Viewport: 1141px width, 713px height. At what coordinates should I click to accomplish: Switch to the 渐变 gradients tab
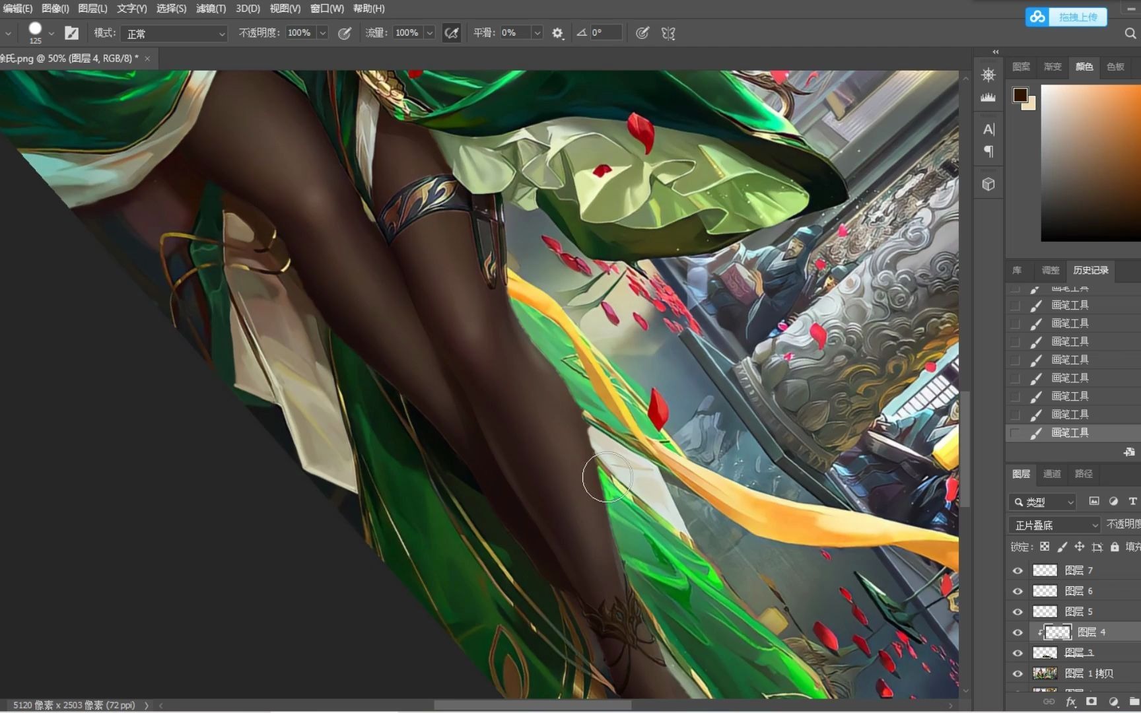1053,67
